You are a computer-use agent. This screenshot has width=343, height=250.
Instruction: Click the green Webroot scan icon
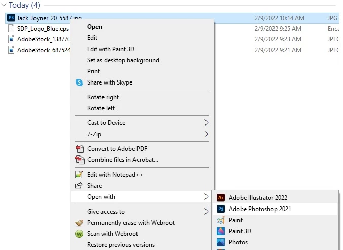coord(79,234)
